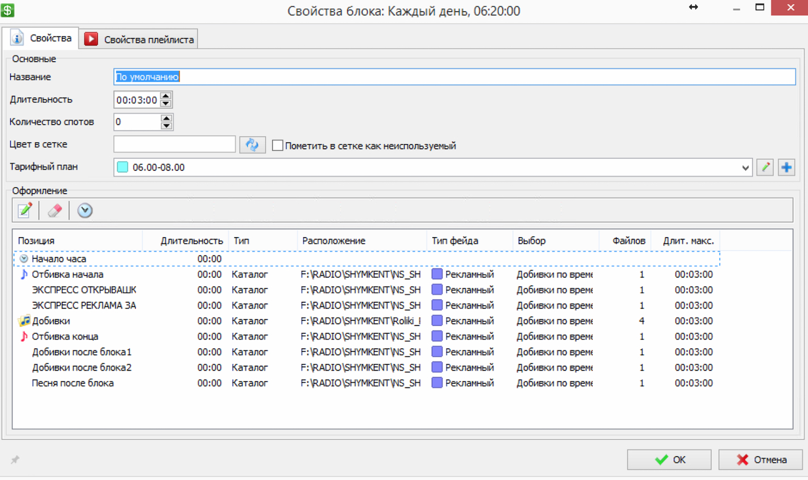Viewport: 808px width, 480px height.
Task: Click 00:00 duration in ЭКСПРЕСС РЕКЛАМА ЗА row
Action: tap(210, 305)
